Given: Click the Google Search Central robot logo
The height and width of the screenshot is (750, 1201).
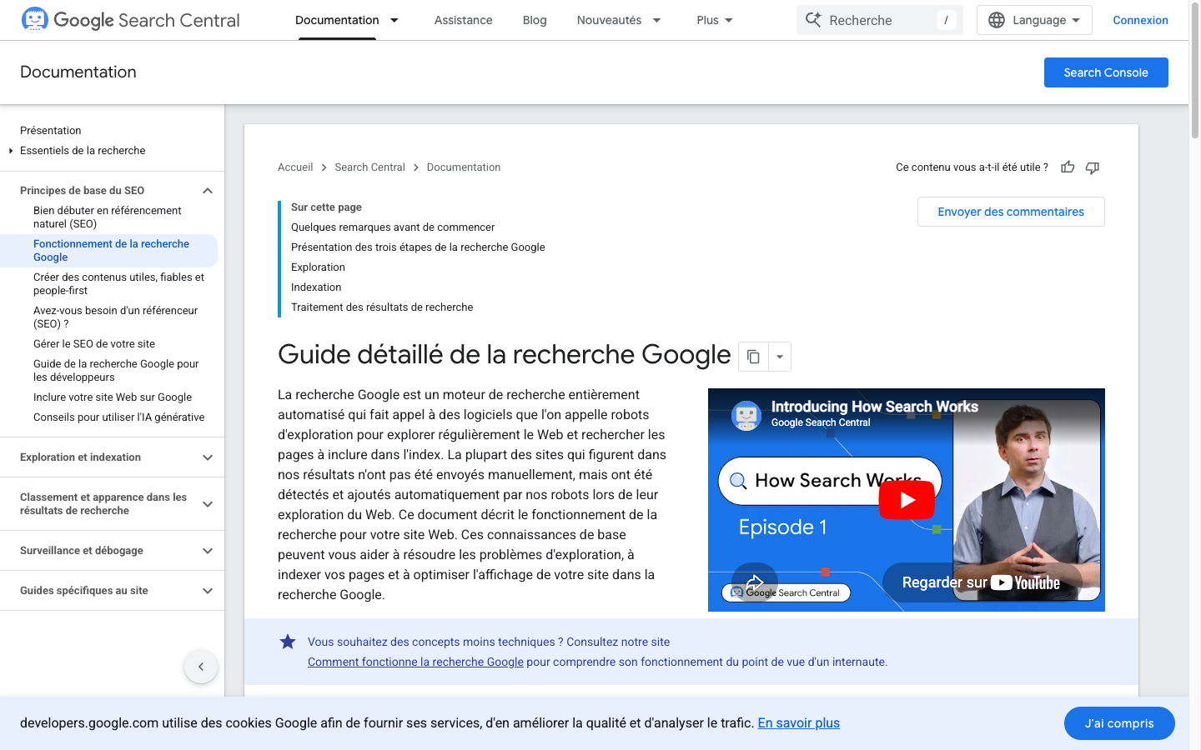Looking at the screenshot, I should pos(35,19).
